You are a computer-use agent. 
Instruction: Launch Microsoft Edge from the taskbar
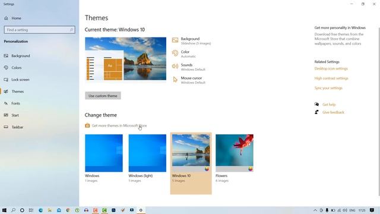[40, 210]
